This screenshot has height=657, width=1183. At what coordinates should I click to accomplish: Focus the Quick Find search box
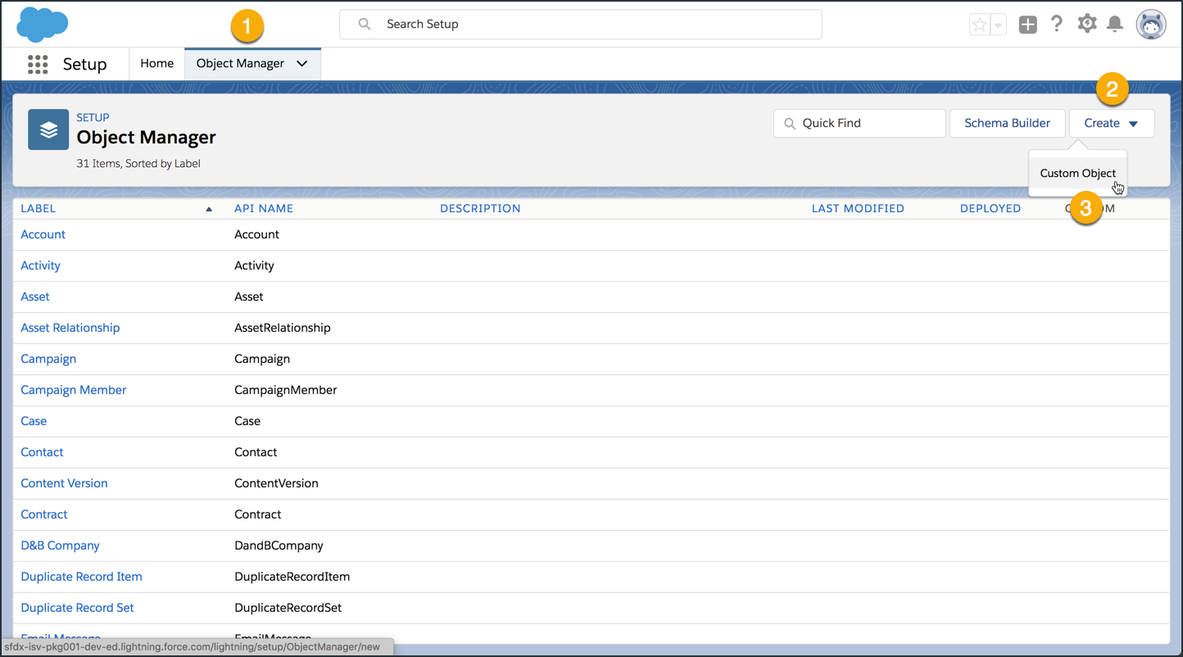point(859,124)
